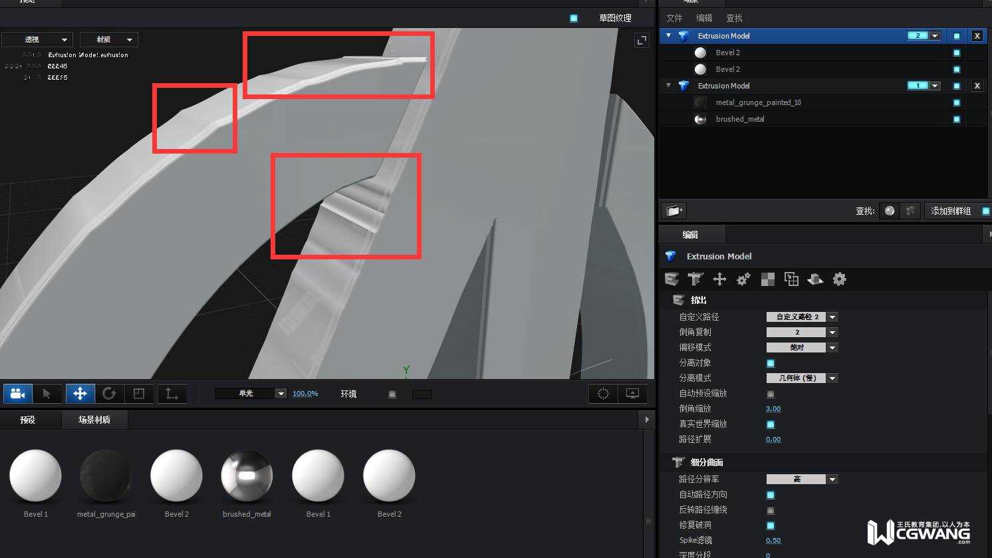The image size is (992, 558).
Task: Click the crosshair target icon
Action: point(603,394)
